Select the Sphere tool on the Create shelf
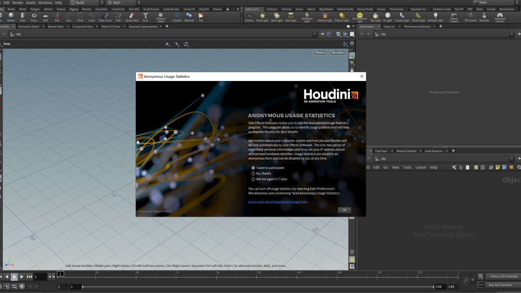The image size is (521, 293). coord(11,17)
